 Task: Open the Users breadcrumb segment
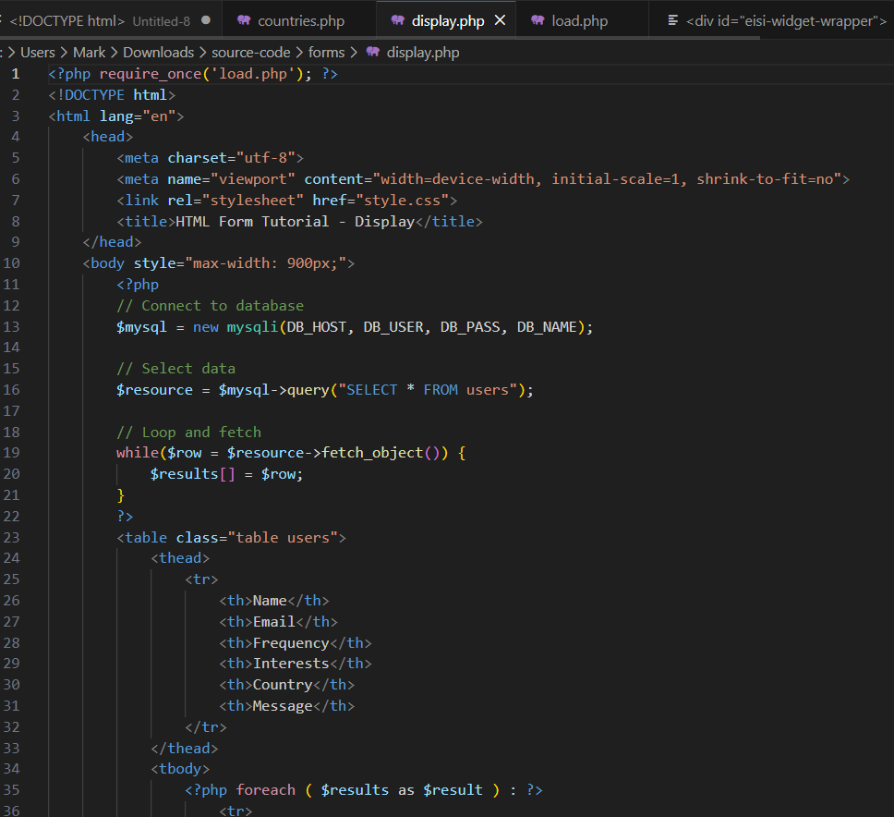point(38,53)
